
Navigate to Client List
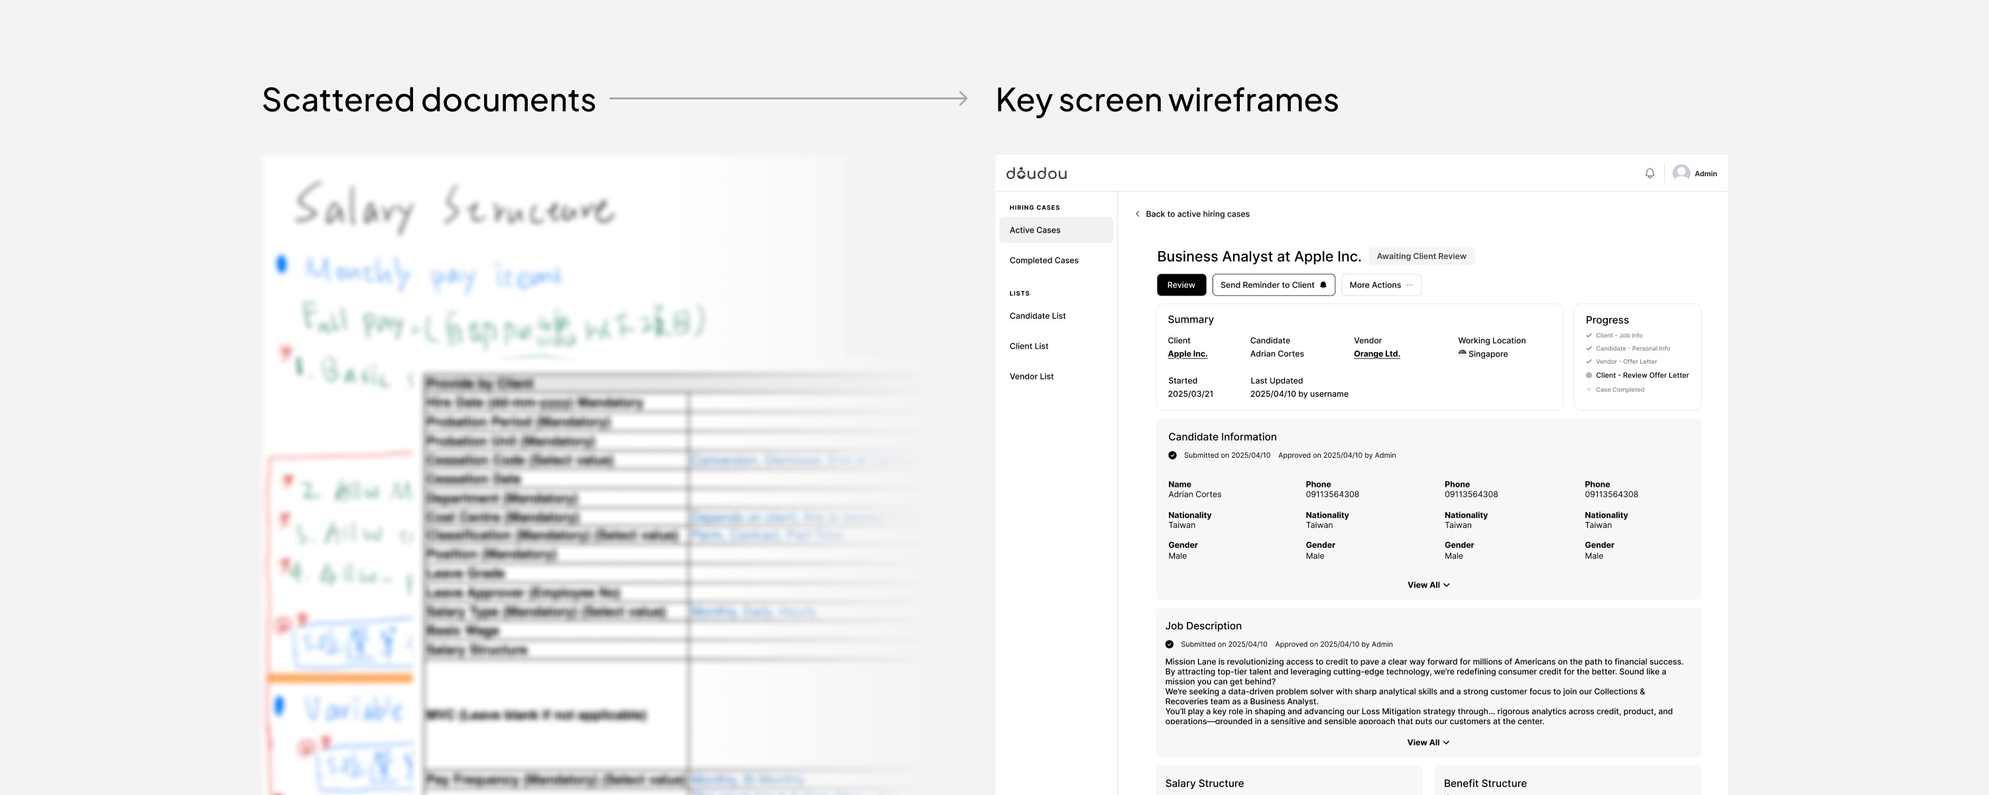(x=1028, y=346)
